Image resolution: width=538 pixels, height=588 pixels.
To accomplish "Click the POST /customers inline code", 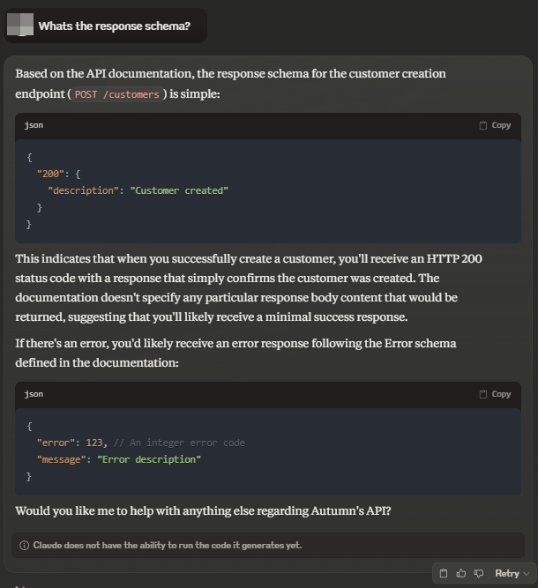I will pyautogui.click(x=117, y=95).
